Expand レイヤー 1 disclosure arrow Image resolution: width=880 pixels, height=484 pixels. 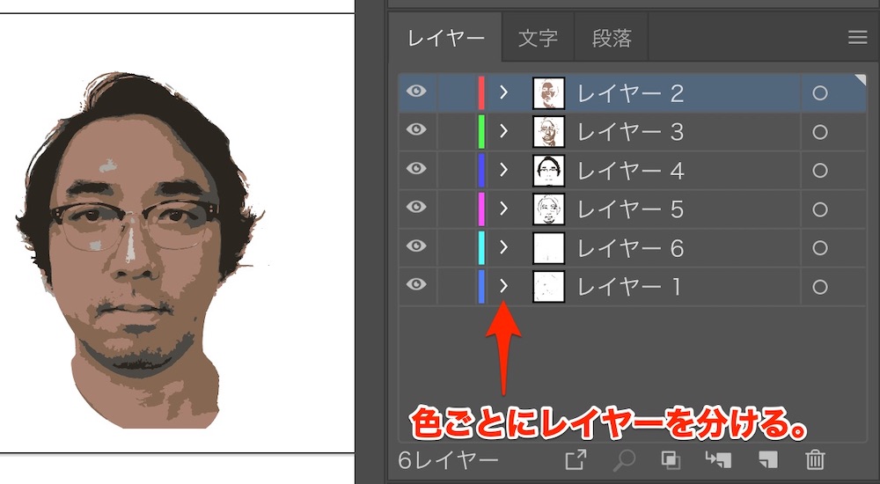point(504,286)
